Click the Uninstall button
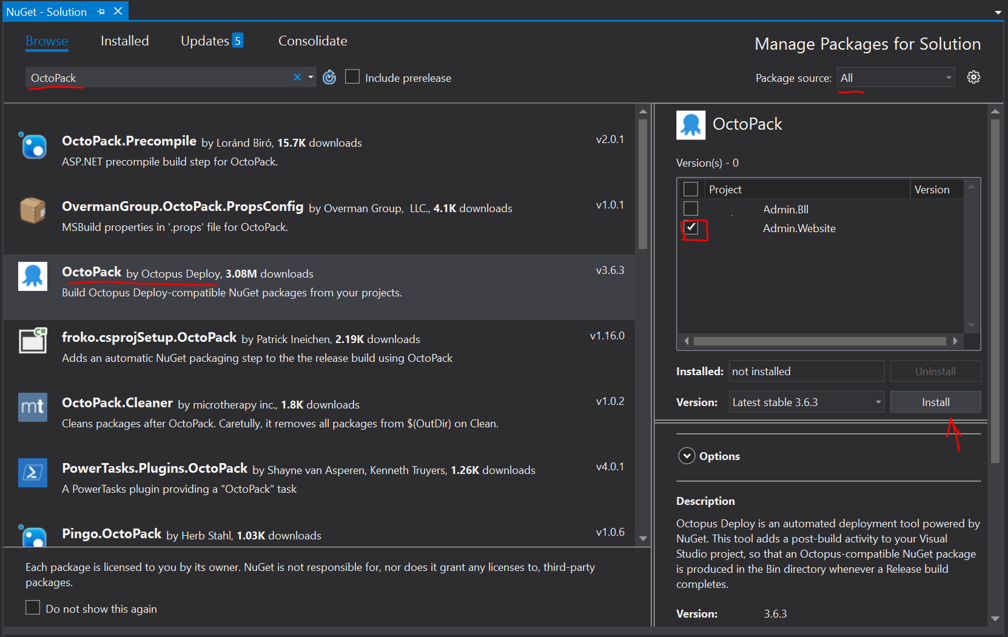 pos(935,371)
